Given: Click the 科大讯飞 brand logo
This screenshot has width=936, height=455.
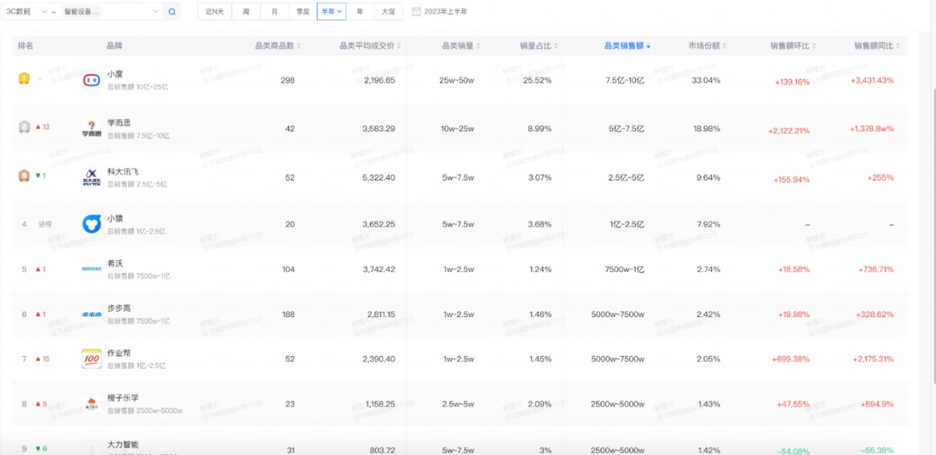Looking at the screenshot, I should click(x=91, y=177).
